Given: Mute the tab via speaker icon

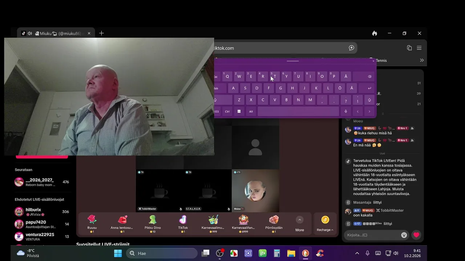Looking at the screenshot, I should pyautogui.click(x=30, y=33).
